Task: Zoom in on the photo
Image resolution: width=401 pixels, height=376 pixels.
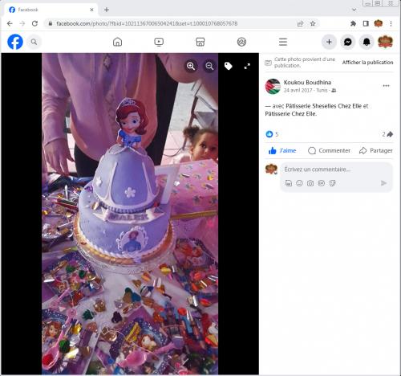Action: point(191,66)
